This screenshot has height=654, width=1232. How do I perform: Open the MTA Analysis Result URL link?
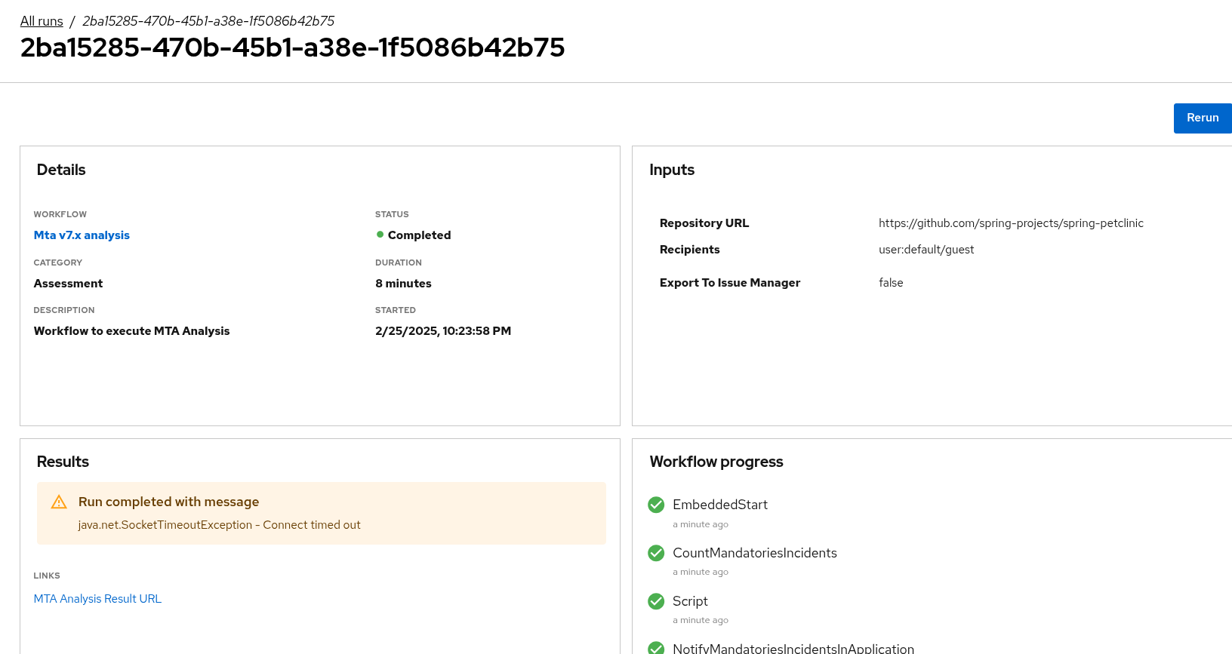point(97,599)
